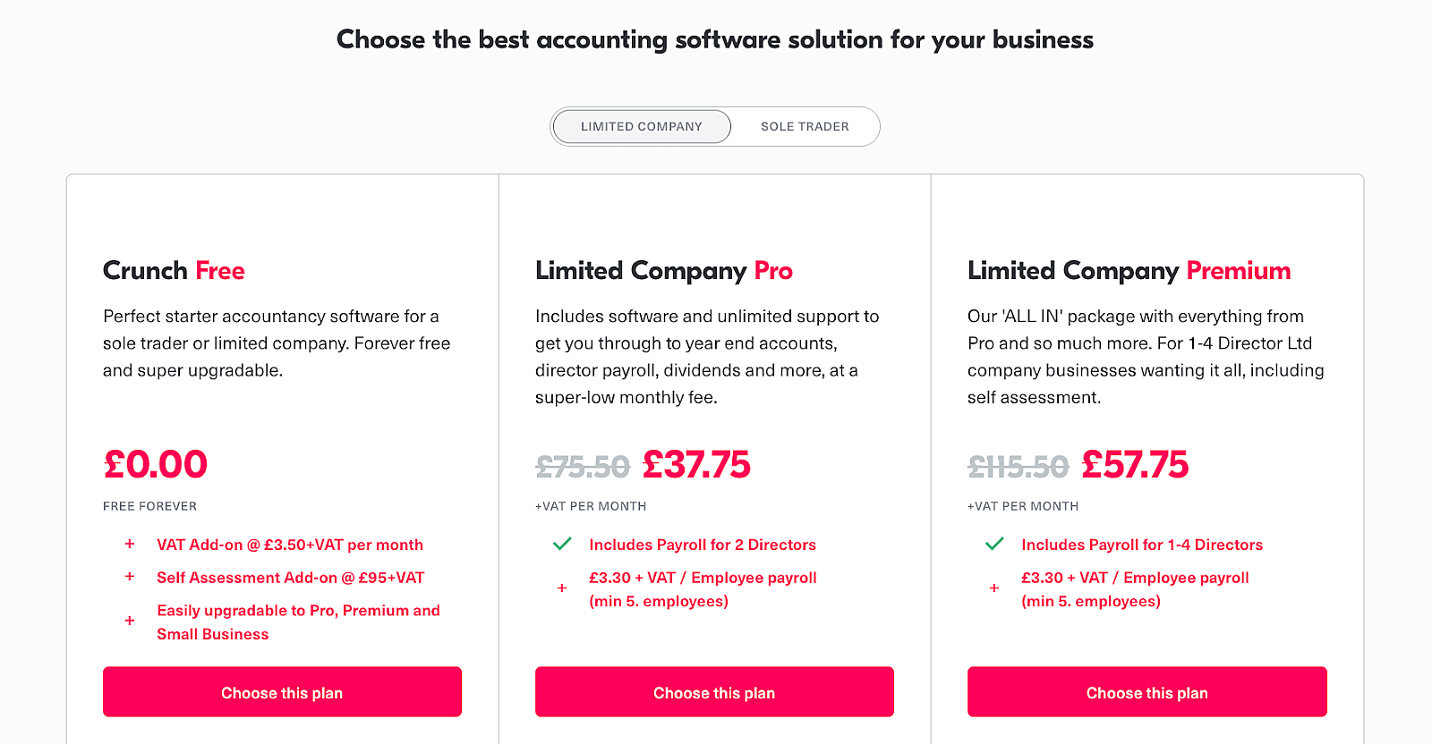Click plus icon beside Pro employee payroll
This screenshot has height=744, width=1432.
[562, 588]
